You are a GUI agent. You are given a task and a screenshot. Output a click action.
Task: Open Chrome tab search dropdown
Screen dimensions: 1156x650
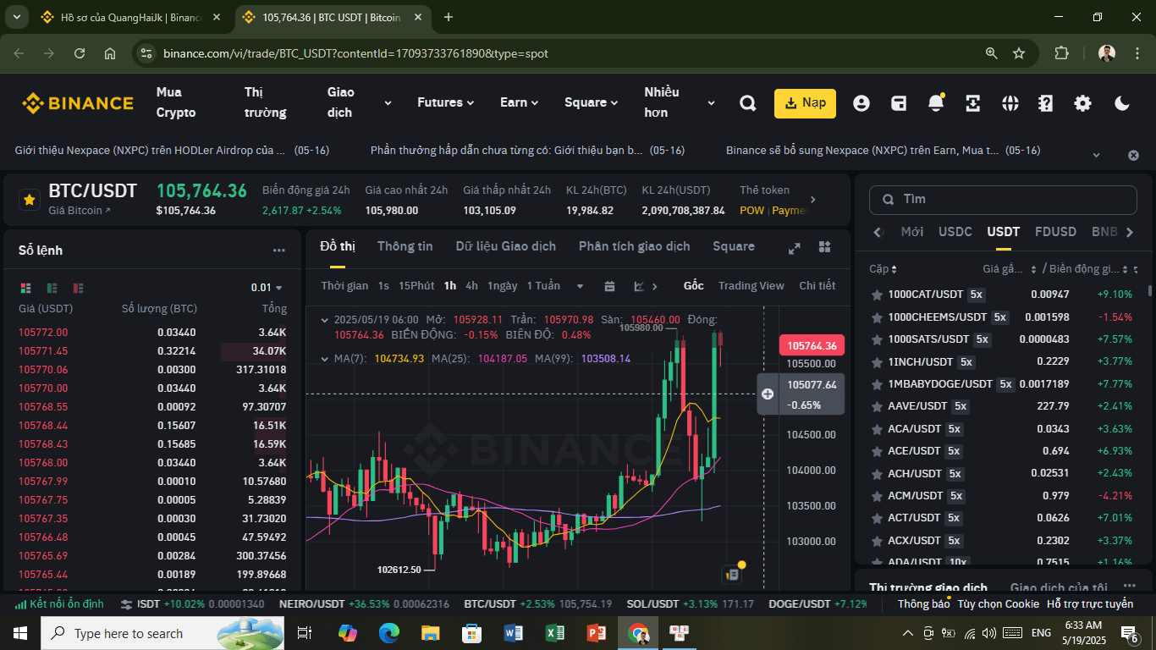point(17,17)
